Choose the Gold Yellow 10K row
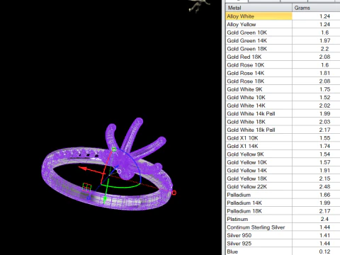The width and height of the screenshot is (340, 255). [x=283, y=162]
